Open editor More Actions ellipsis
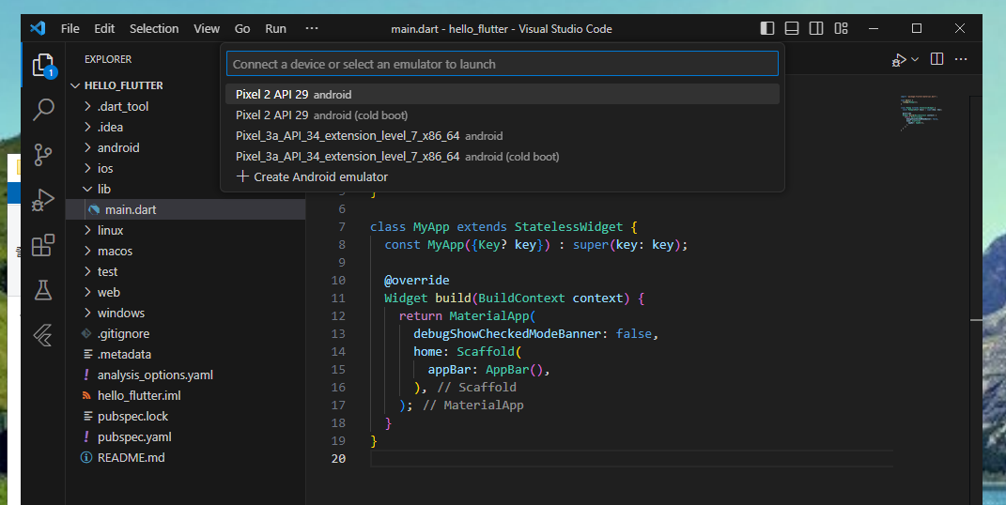 click(x=961, y=59)
